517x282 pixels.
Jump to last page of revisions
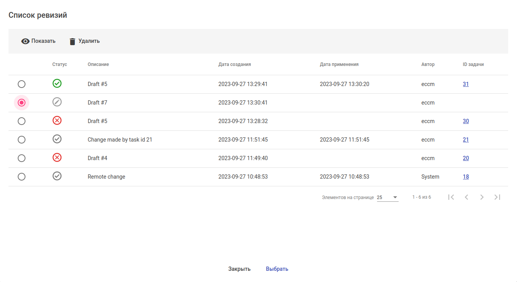(x=497, y=197)
